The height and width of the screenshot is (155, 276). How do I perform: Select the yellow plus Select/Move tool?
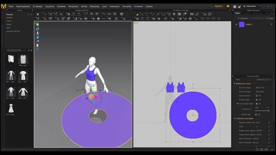pyautogui.click(x=45, y=14)
